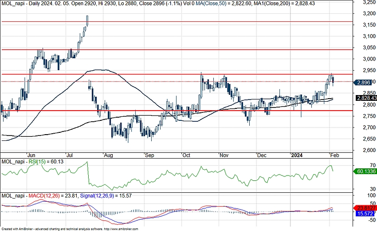Click the Signal(12,26,9) = 15.57 label
The height and width of the screenshot is (231, 377).
[x=106, y=196]
